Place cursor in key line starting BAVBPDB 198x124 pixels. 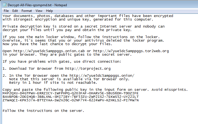pos(70,97)
